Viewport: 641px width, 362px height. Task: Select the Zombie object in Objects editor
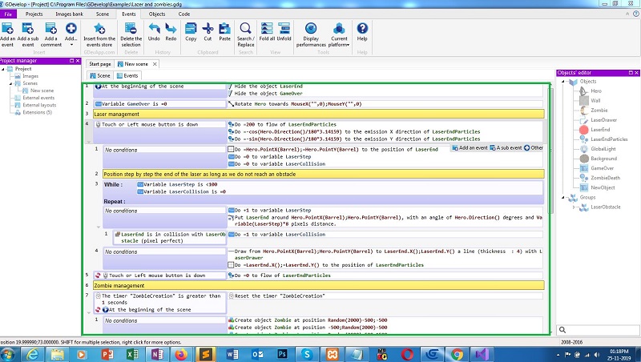click(x=600, y=111)
